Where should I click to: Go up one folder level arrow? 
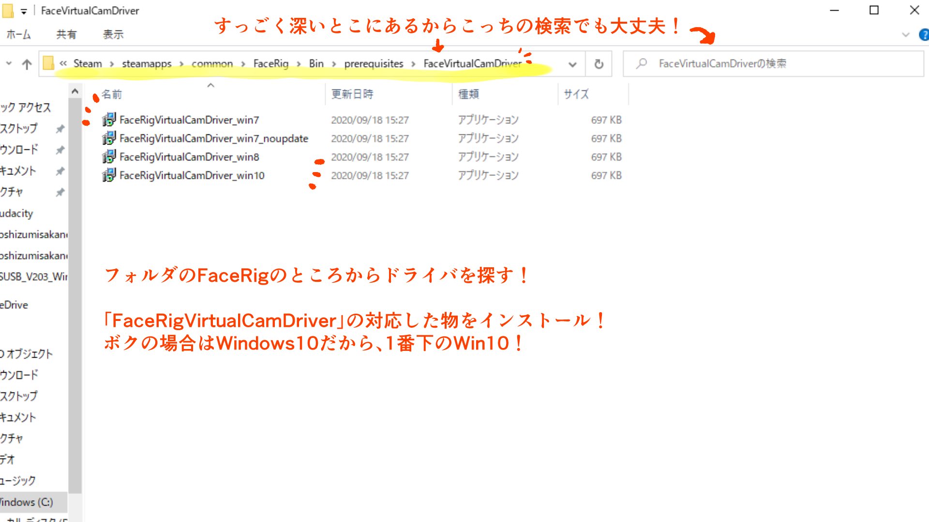point(27,64)
